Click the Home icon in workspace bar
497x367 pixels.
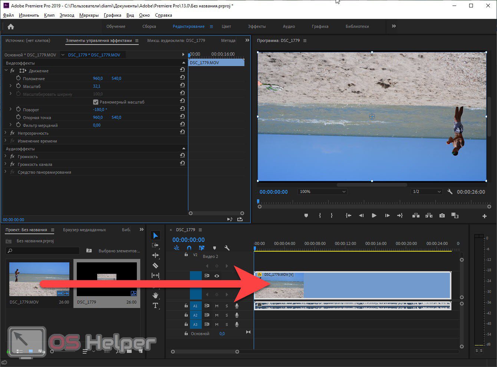coord(11,26)
